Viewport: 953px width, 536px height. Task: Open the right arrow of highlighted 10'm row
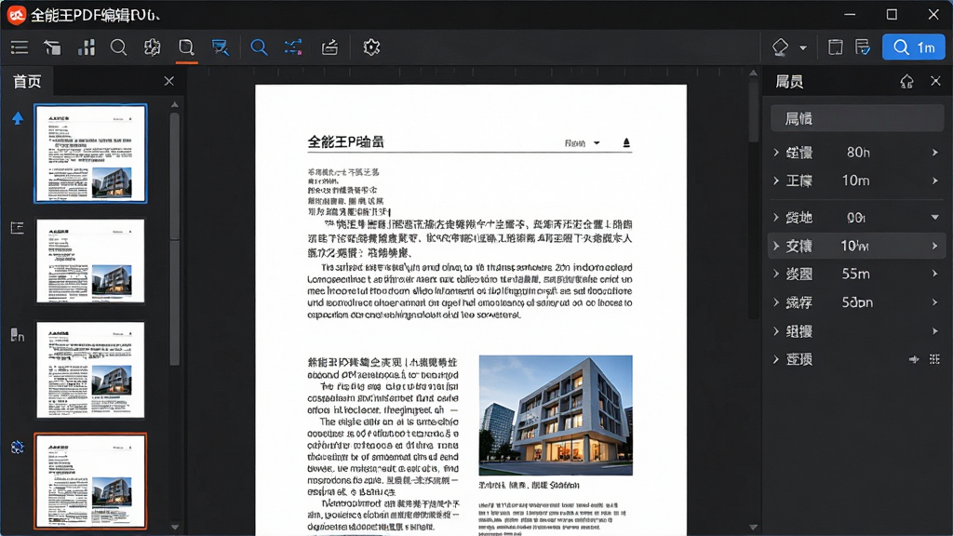point(934,246)
